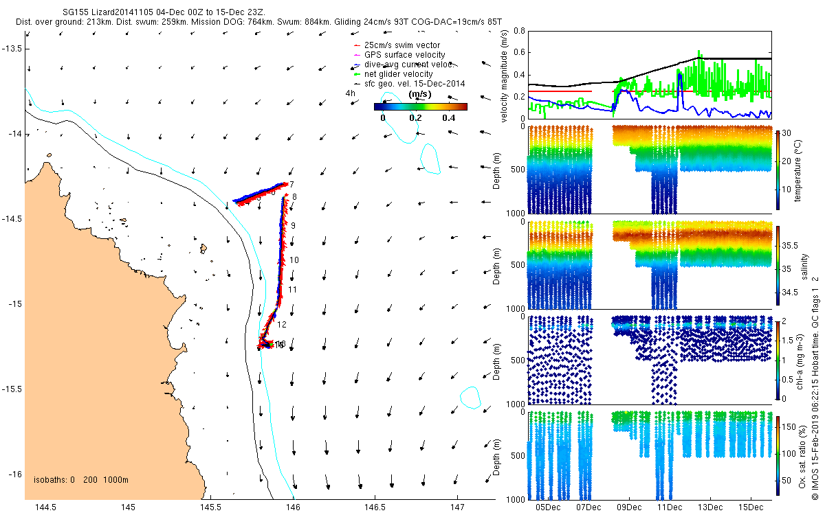Click the "(m/s)" label above the map color bar

tap(420, 94)
